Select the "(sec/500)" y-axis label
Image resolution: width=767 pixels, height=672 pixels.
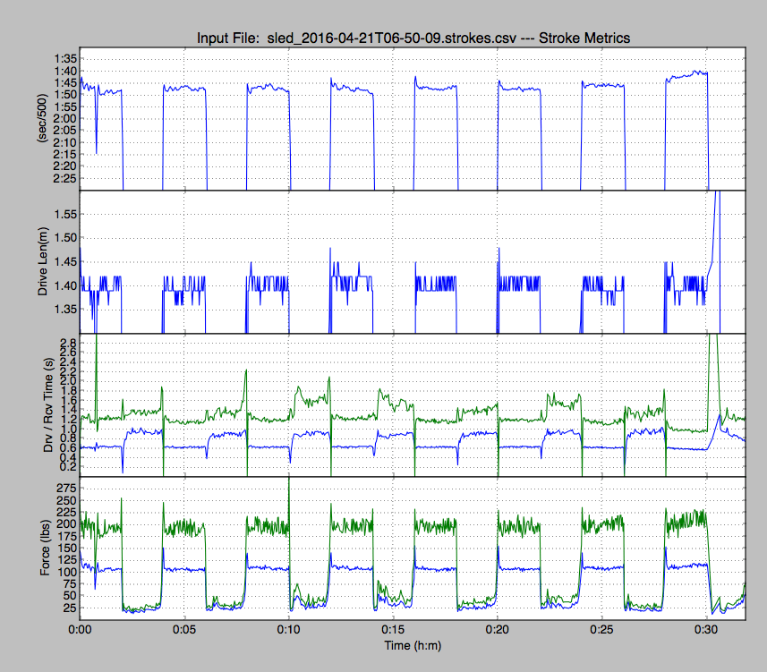pos(41,118)
